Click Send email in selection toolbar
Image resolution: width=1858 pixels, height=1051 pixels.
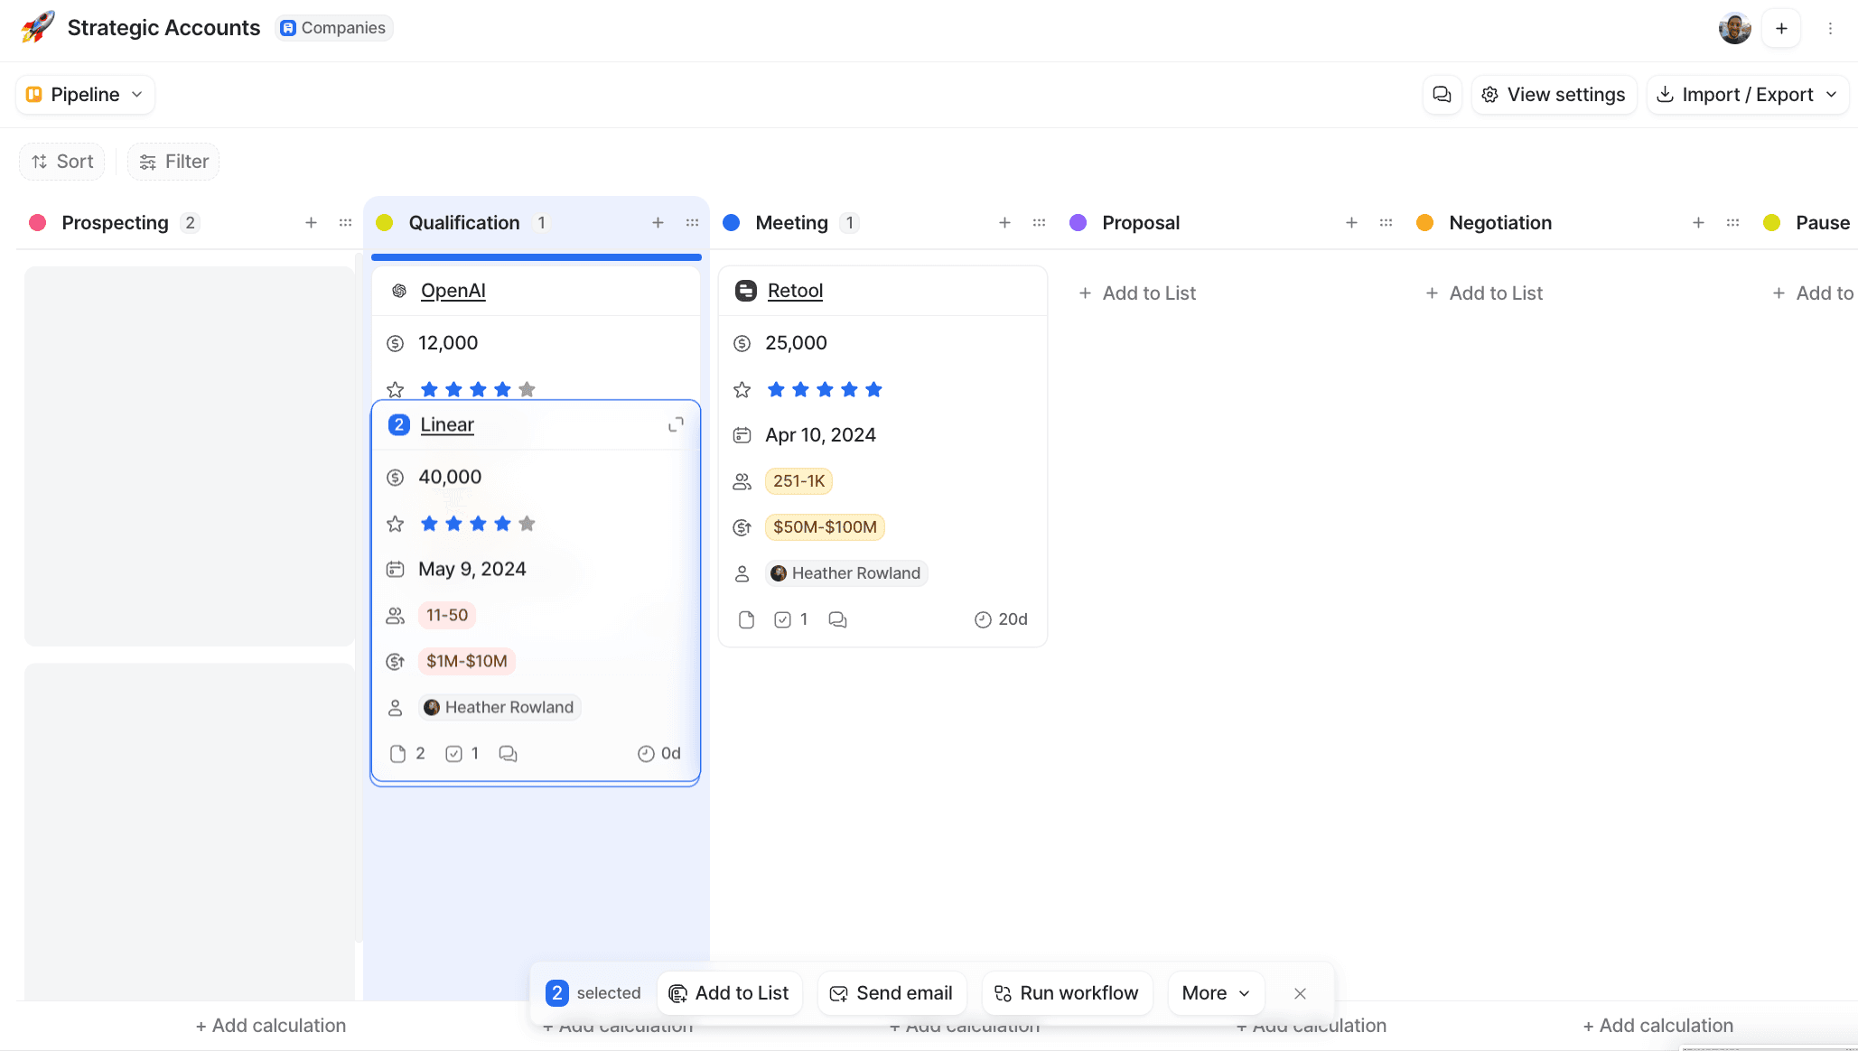892,993
